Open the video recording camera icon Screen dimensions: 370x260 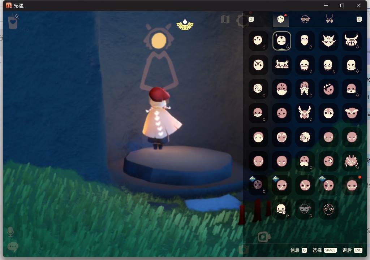264,237
